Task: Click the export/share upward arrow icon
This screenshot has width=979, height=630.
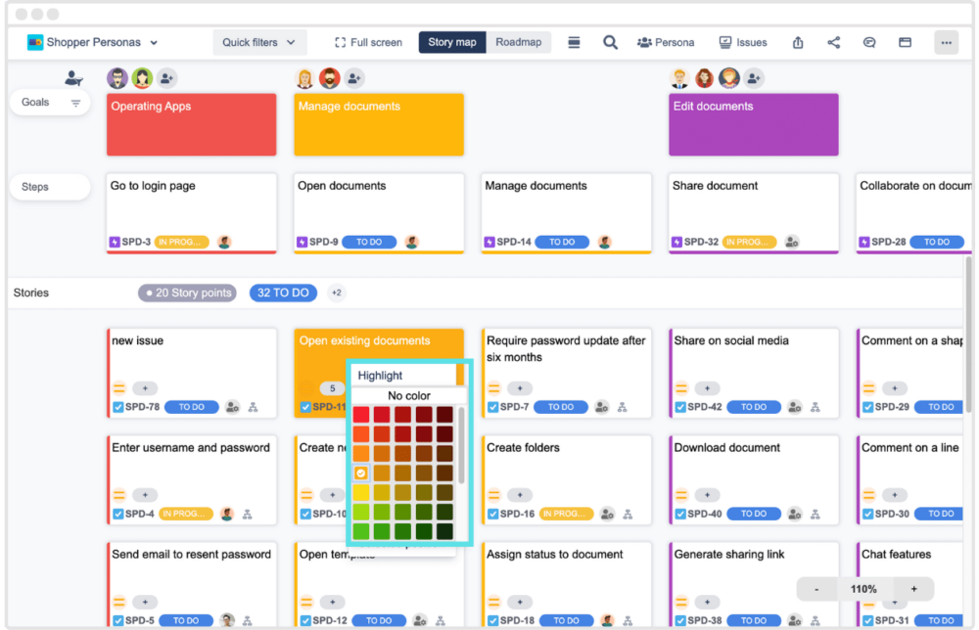Action: (798, 42)
